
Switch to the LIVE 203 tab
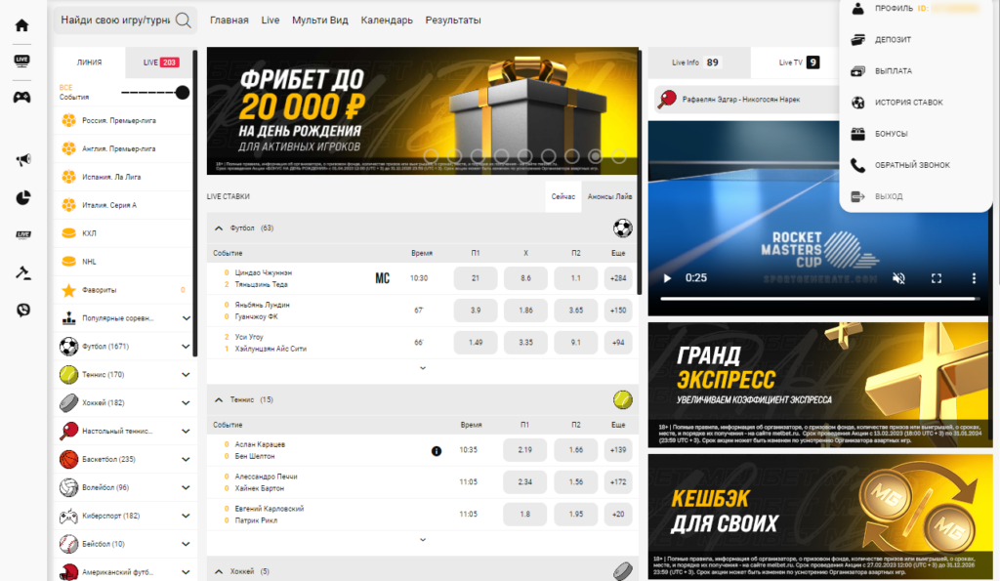pyautogui.click(x=161, y=62)
